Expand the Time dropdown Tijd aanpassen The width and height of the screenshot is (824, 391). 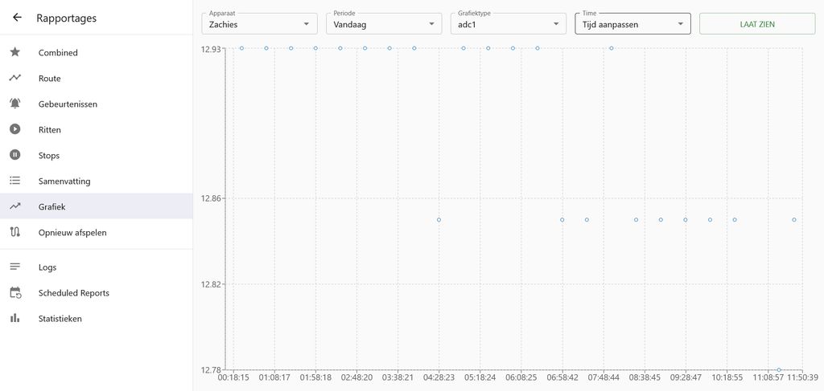(632, 24)
